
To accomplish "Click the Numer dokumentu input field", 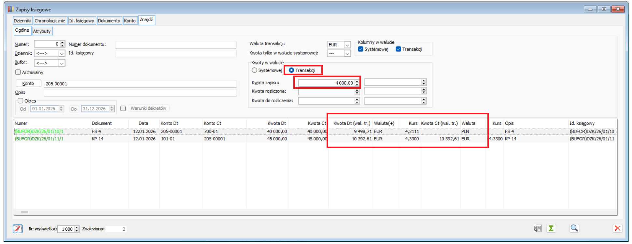I will pos(176,45).
